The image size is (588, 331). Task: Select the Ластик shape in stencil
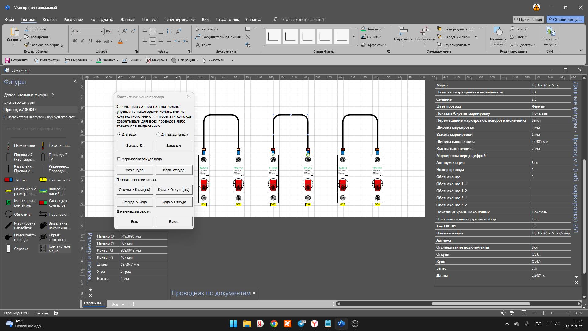(x=9, y=180)
